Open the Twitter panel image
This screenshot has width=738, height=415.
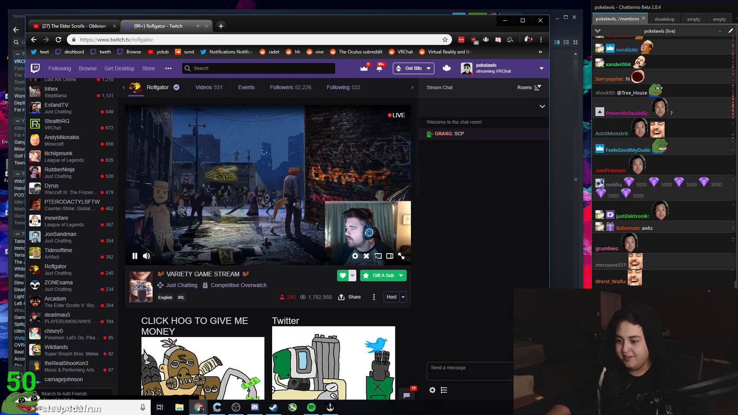pyautogui.click(x=333, y=363)
